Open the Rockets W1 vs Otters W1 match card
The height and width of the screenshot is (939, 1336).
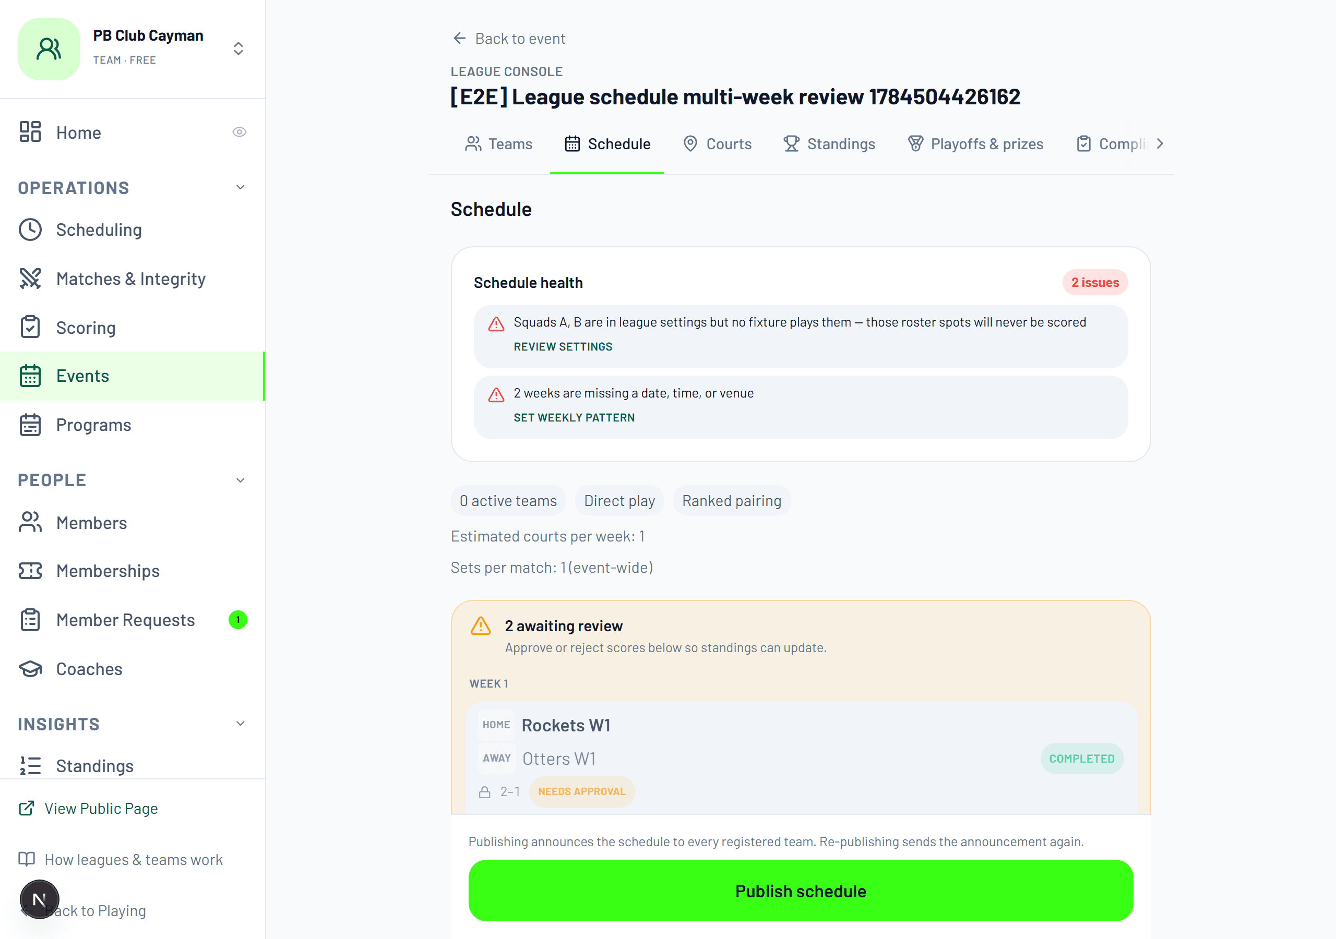point(802,757)
